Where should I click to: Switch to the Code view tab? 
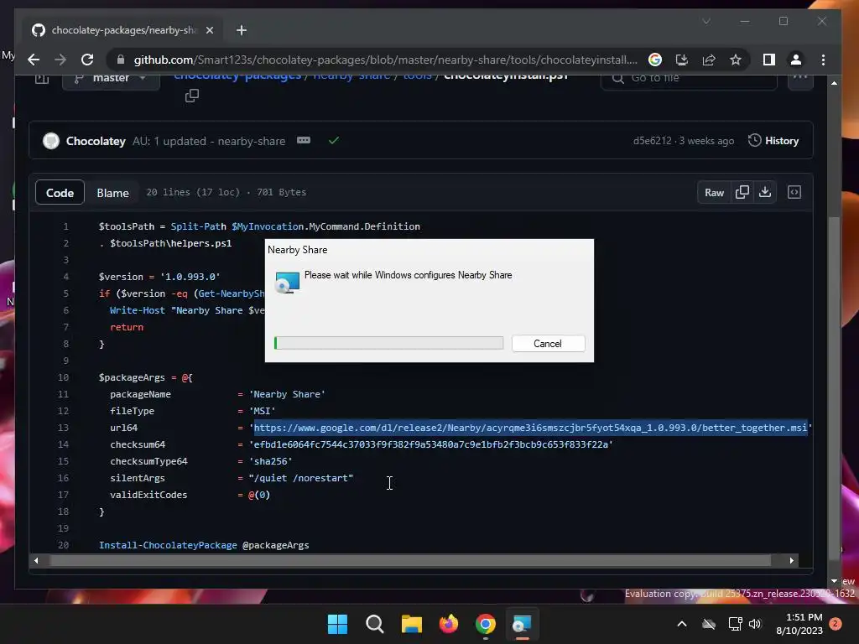point(60,192)
